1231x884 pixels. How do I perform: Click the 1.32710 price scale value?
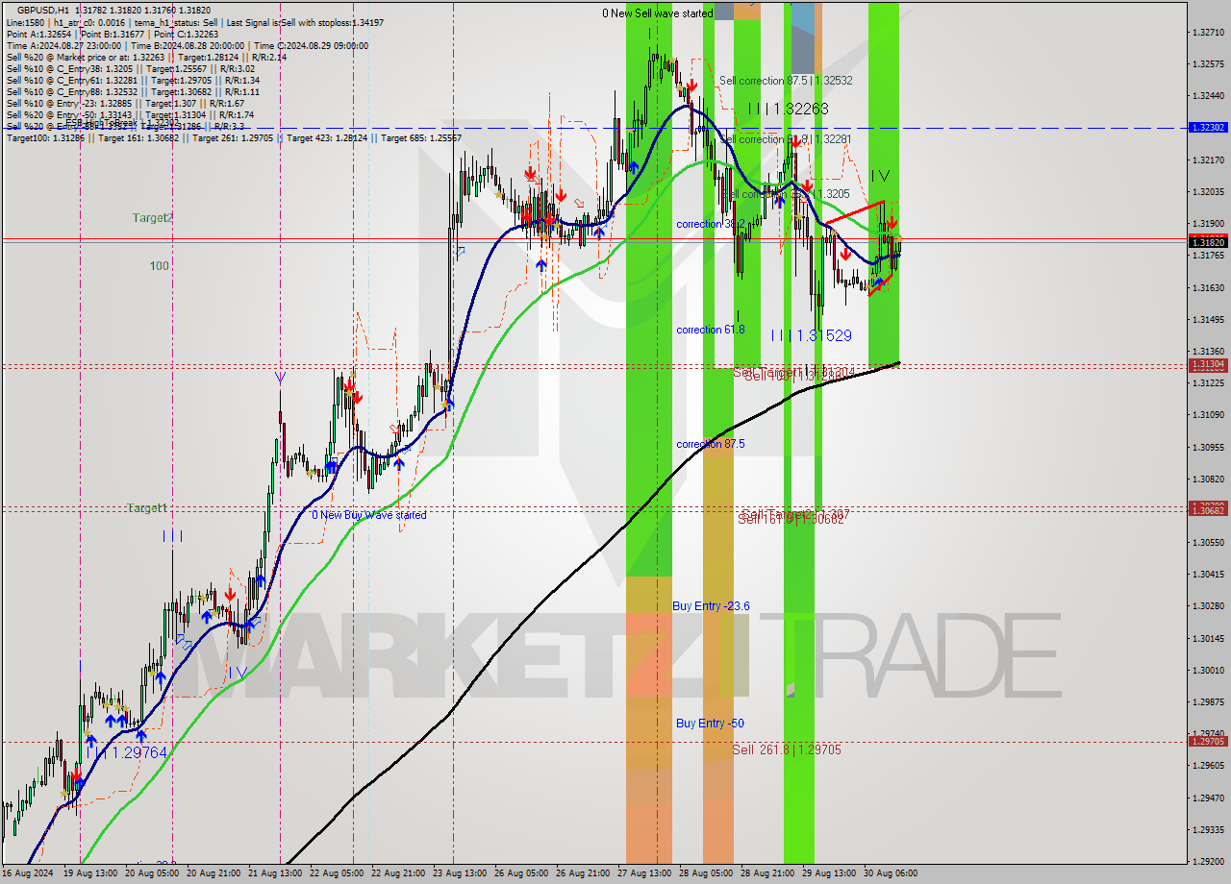click(1208, 32)
